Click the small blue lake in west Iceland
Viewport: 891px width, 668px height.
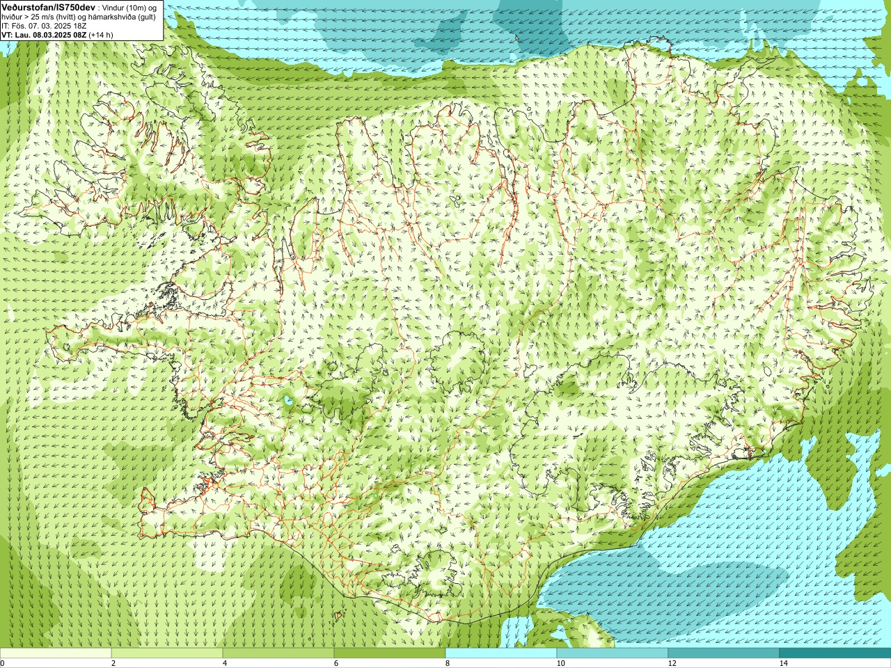(287, 401)
